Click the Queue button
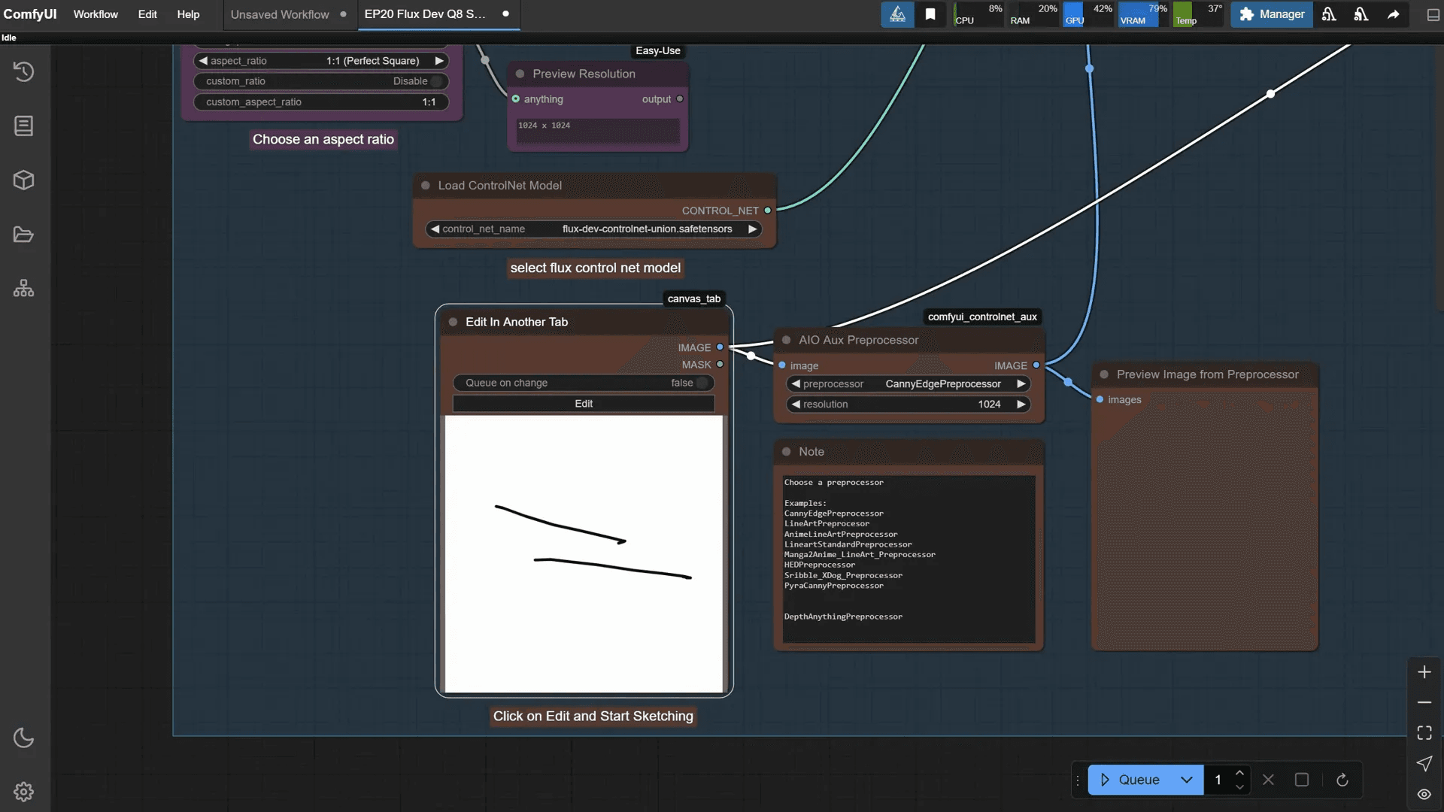Viewport: 1444px width, 812px height. tap(1130, 780)
